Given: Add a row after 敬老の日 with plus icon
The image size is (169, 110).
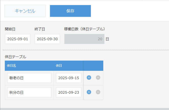Looking at the screenshot, I should pos(89,78).
